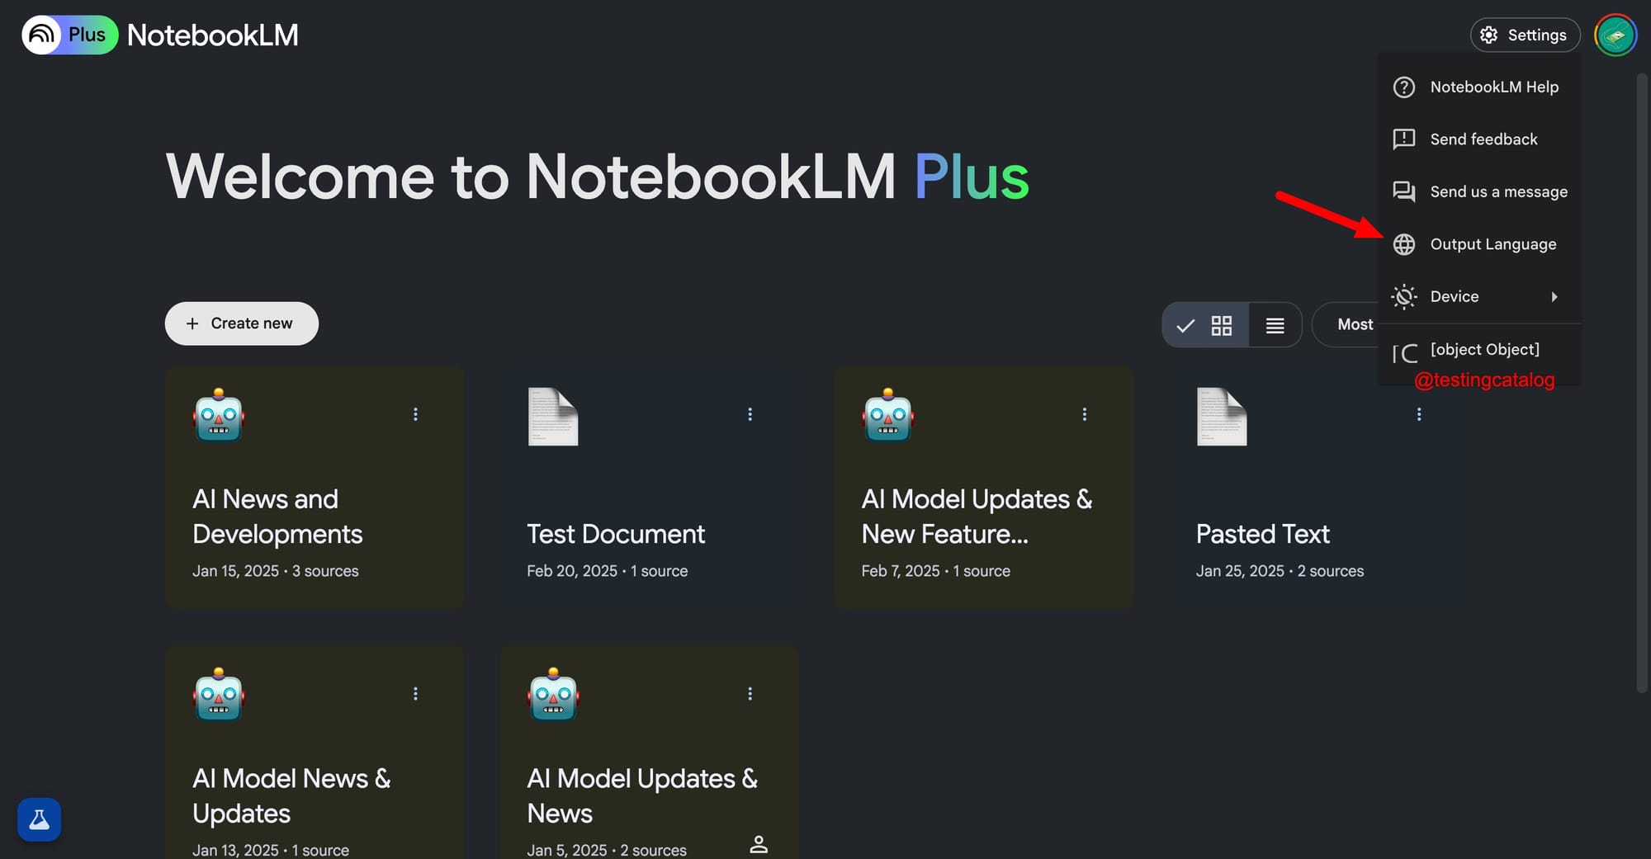This screenshot has height=859, width=1651.
Task: Open AI Model Updates & New Feature notebook title
Action: pyautogui.click(x=977, y=517)
